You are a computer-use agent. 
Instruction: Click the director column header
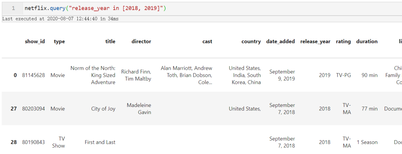(x=141, y=41)
